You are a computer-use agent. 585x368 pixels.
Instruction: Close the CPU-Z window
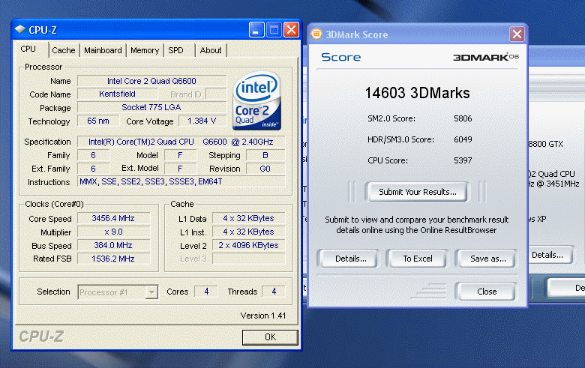coord(292,30)
